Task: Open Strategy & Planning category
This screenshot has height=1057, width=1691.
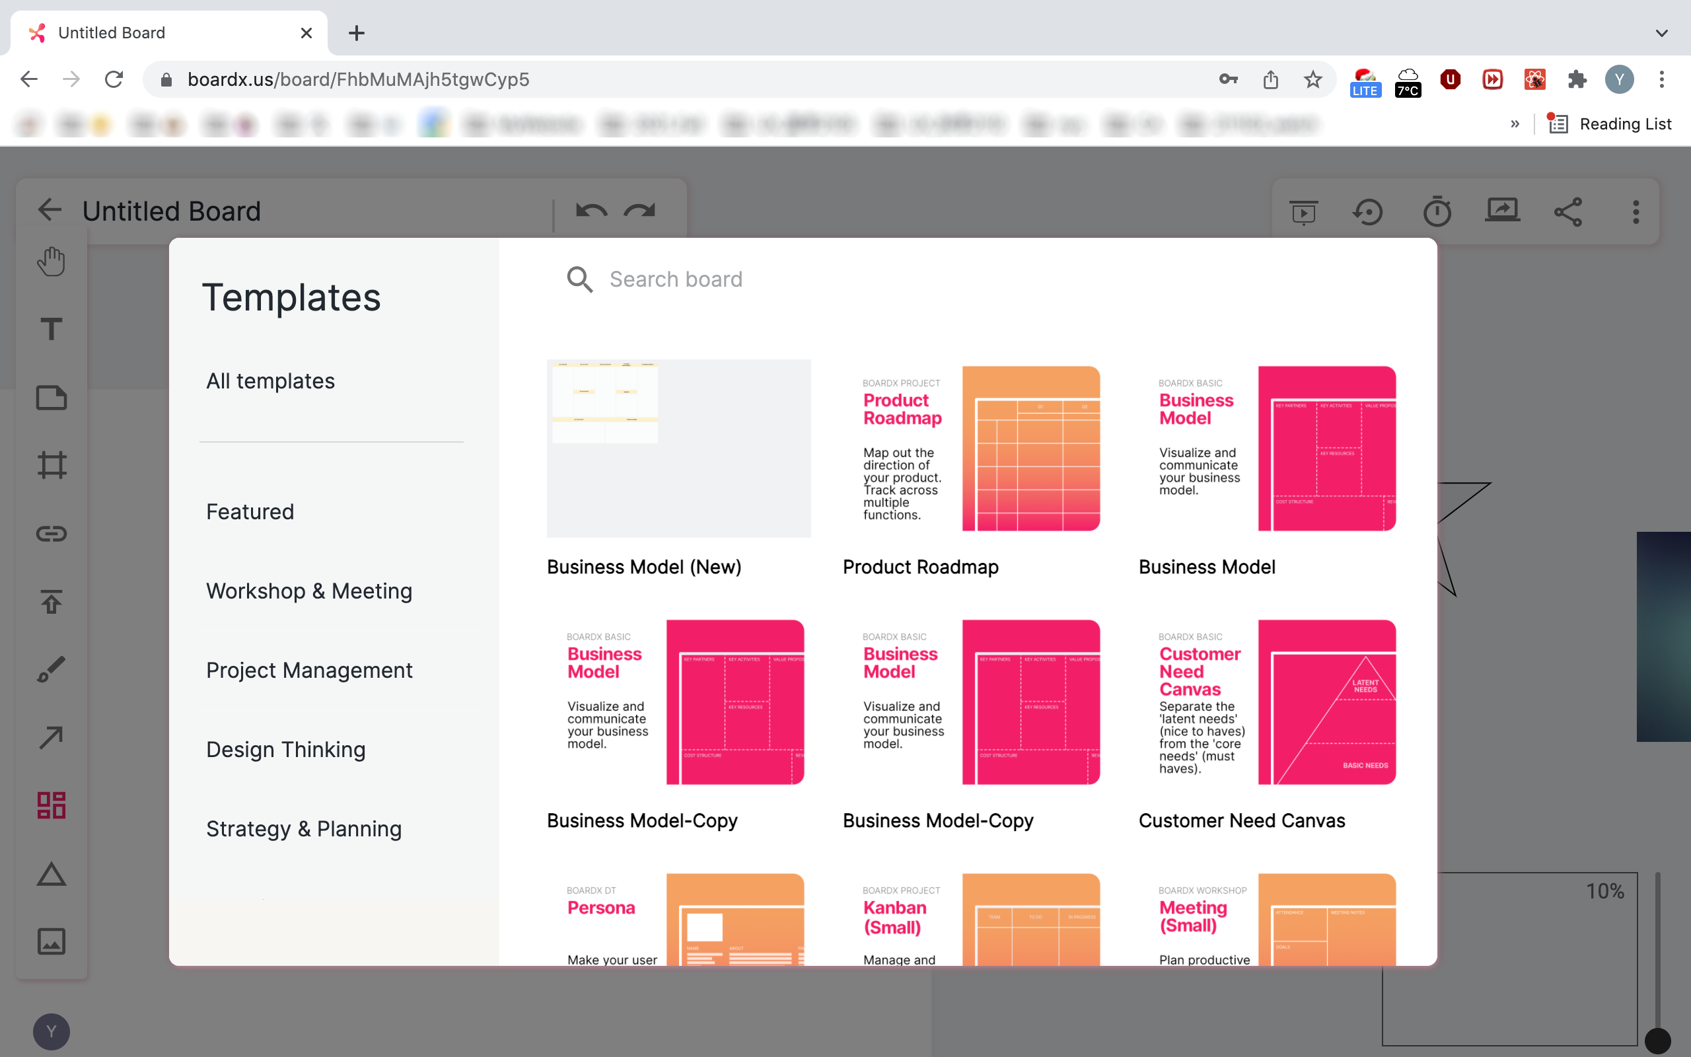Action: point(303,828)
